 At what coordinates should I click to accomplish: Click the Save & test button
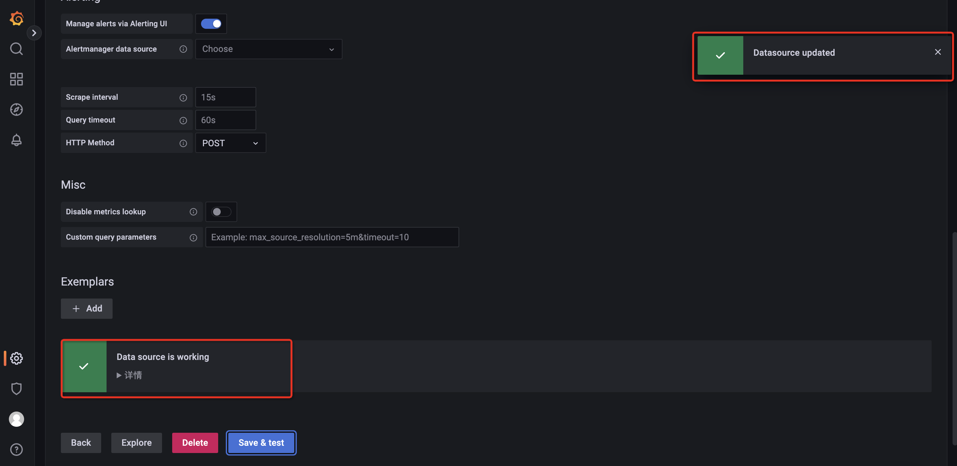(x=261, y=443)
